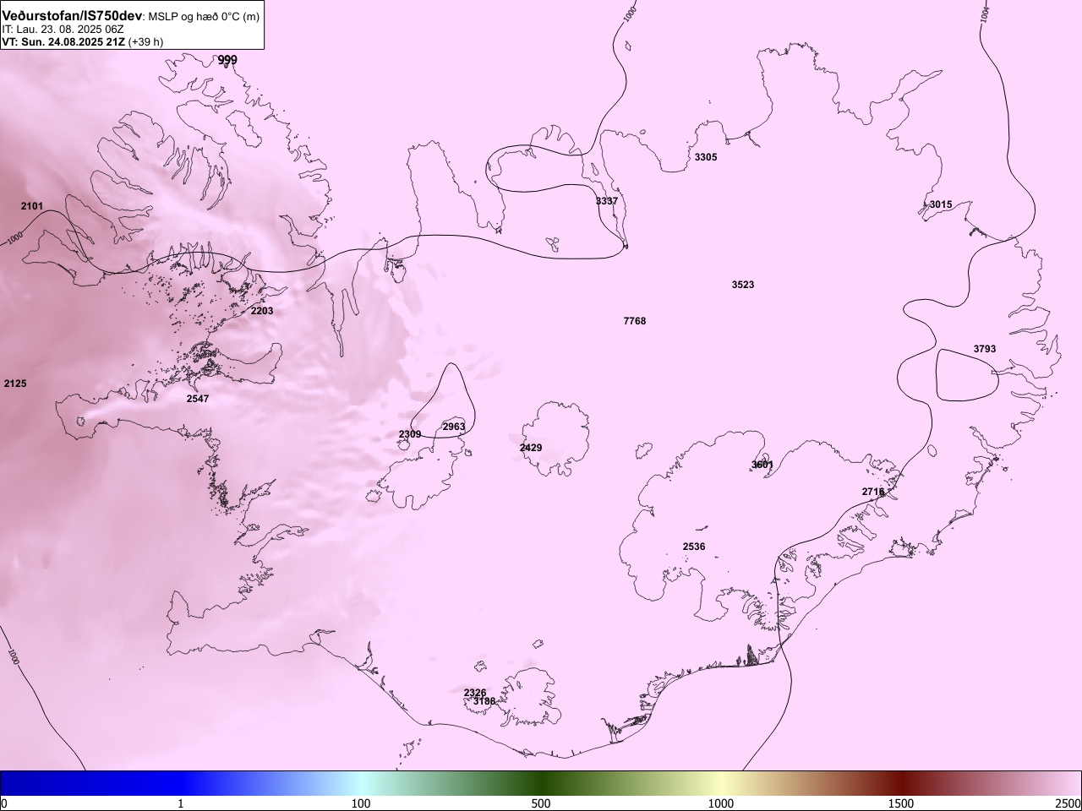Click the 2500 label on color scale

pos(1068,803)
